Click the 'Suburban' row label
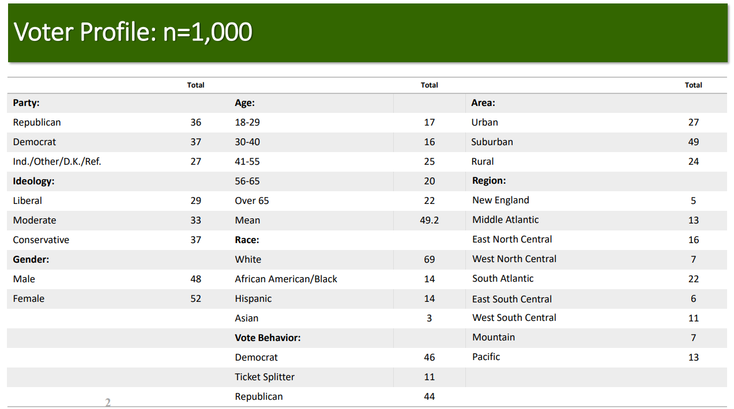Screen dimensions: 734x409 492,142
